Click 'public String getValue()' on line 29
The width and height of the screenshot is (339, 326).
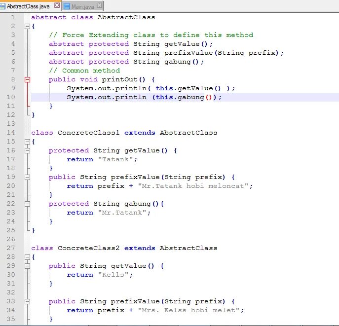click(x=101, y=266)
